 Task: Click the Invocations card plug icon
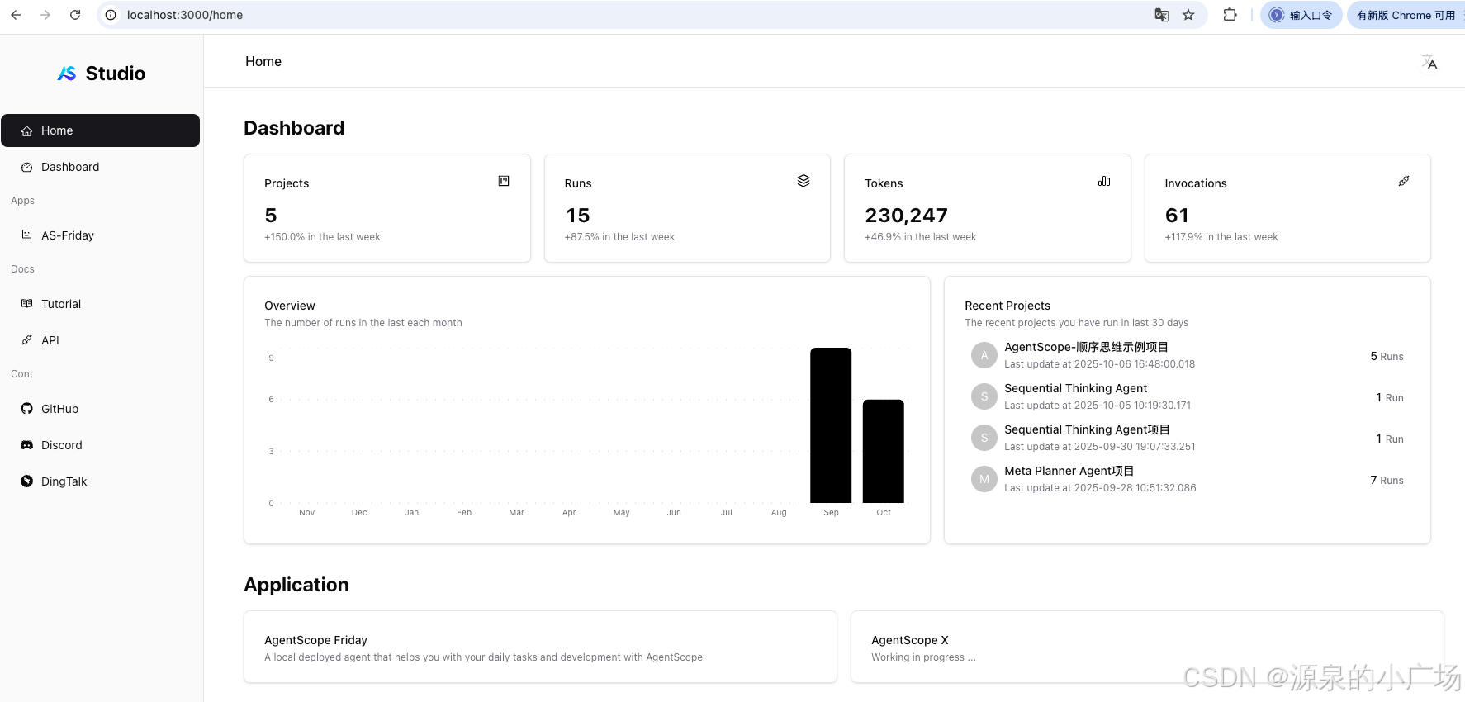tap(1404, 181)
